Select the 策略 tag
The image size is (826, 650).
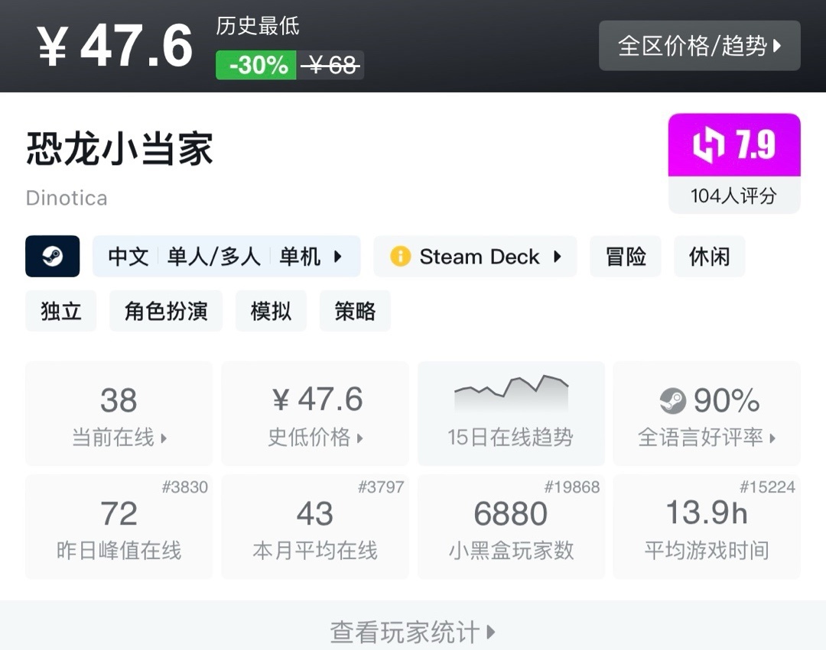tap(355, 311)
